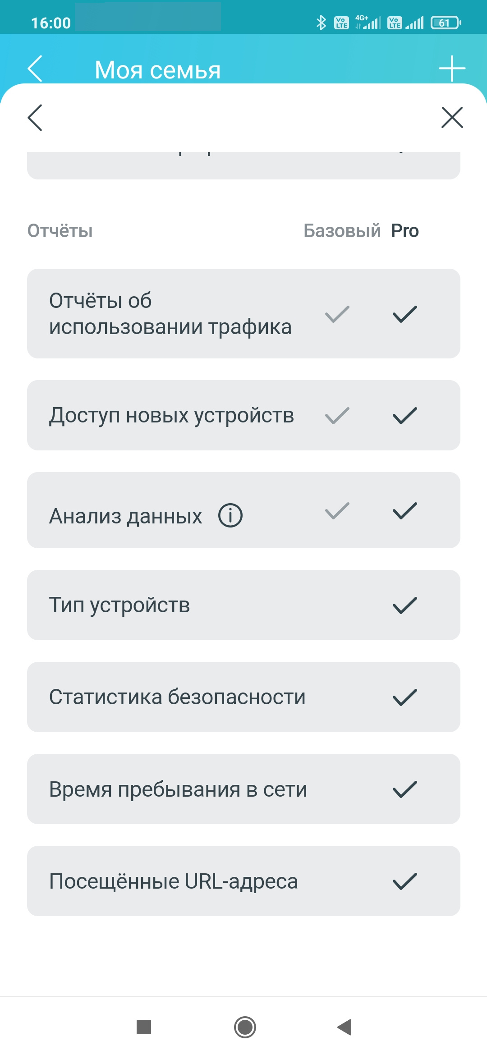Go back using the sheet's back chevron
Viewport: 487px width, 1055px height.
coord(35,118)
